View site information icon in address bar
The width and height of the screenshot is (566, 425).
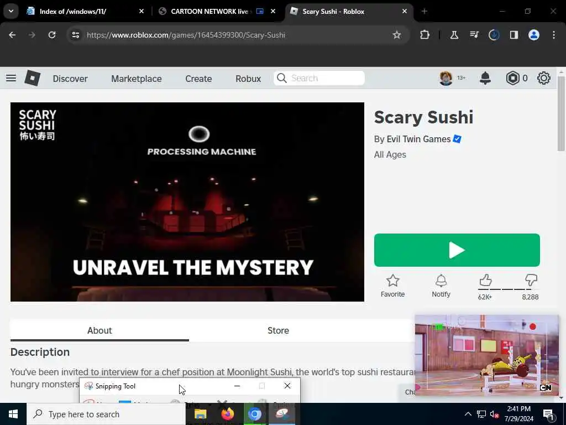(75, 35)
